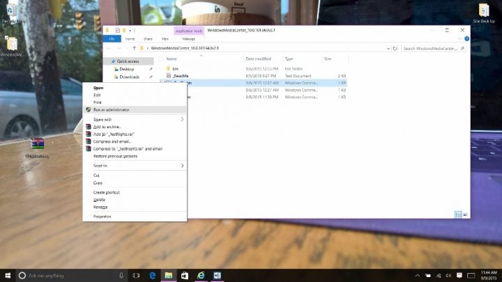
Task: Choose Copy in the context menu
Action: coord(135,182)
